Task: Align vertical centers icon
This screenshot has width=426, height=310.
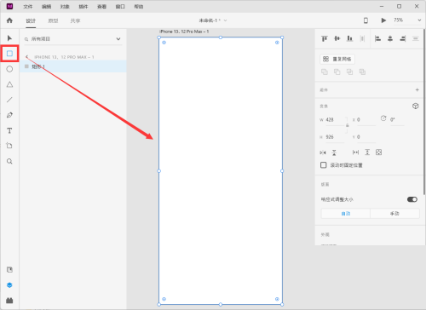Action: (337, 38)
